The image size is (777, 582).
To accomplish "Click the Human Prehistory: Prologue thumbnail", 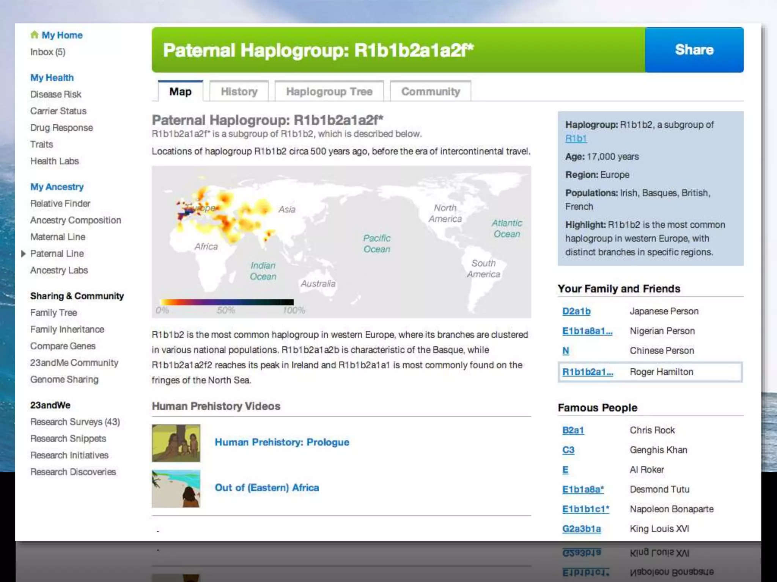I will pyautogui.click(x=176, y=443).
